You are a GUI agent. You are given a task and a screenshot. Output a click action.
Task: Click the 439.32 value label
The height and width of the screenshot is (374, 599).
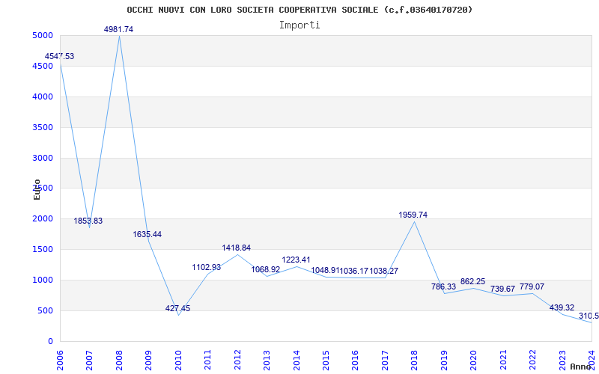[x=562, y=307]
